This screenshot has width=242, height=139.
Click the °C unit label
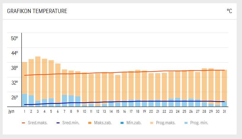pos(229,11)
